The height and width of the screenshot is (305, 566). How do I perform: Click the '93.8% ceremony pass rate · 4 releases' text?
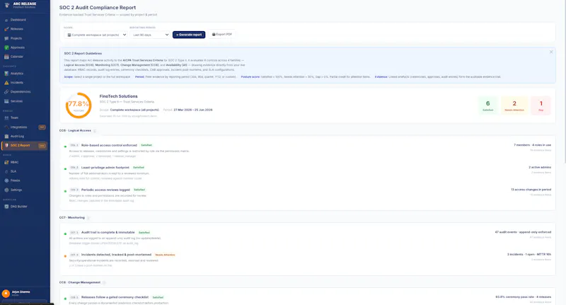click(524, 297)
